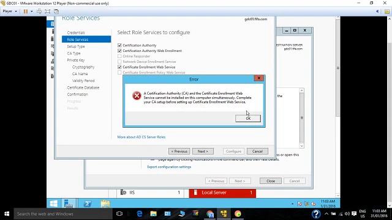
Task: Select Credentials step in wizard sidebar
Action: [x=76, y=32]
